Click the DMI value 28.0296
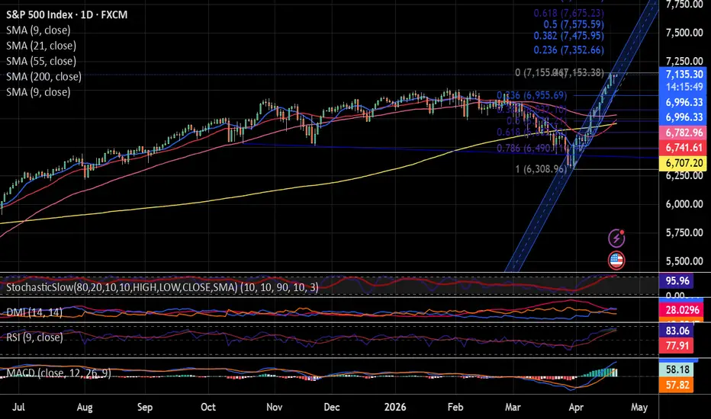Image resolution: width=711 pixels, height=419 pixels. (682, 310)
